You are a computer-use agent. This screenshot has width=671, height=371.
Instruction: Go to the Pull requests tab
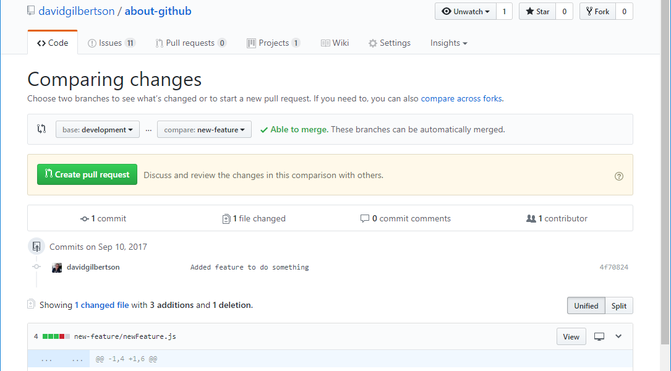pyautogui.click(x=191, y=43)
